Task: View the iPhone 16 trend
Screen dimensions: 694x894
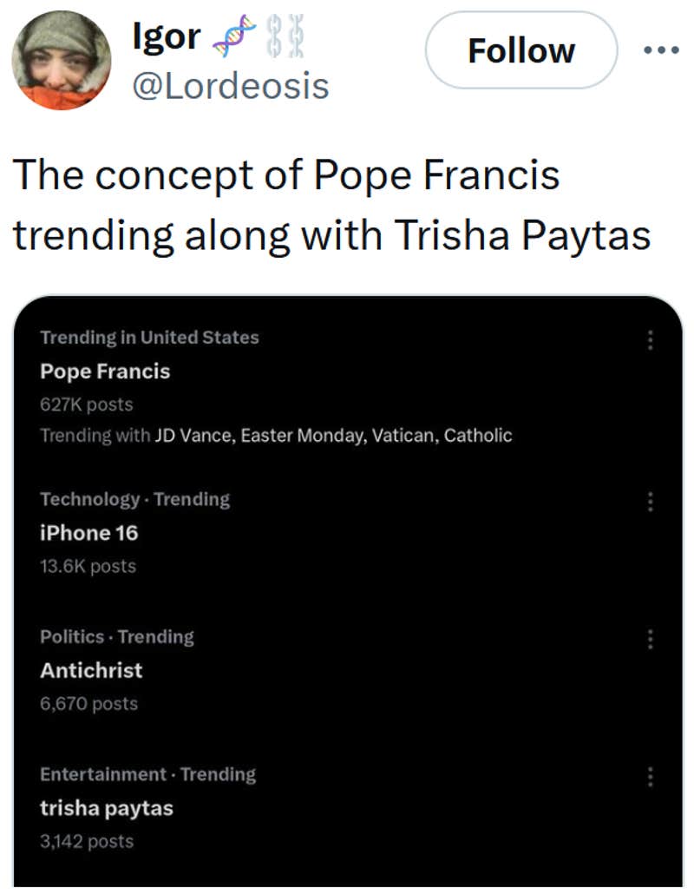Action: click(87, 533)
